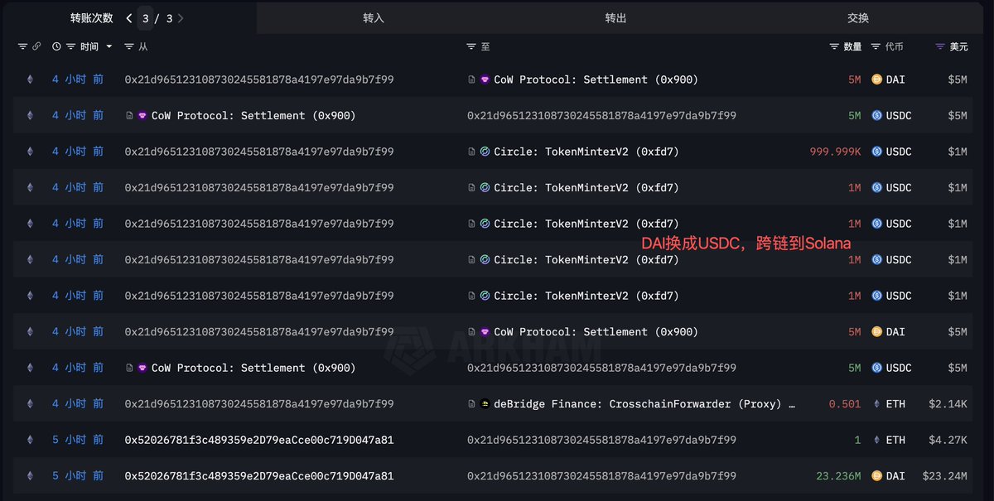Open the 转出 tab
Viewport: 994px width, 501px height.
pyautogui.click(x=615, y=18)
